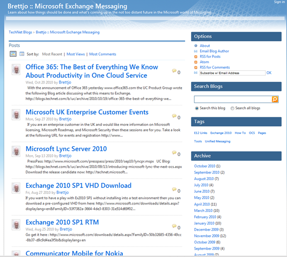Click author avatar beside UK Enterprise Events post
Image resolution: width=287 pixels, height=257 pixels.
pos(16,115)
